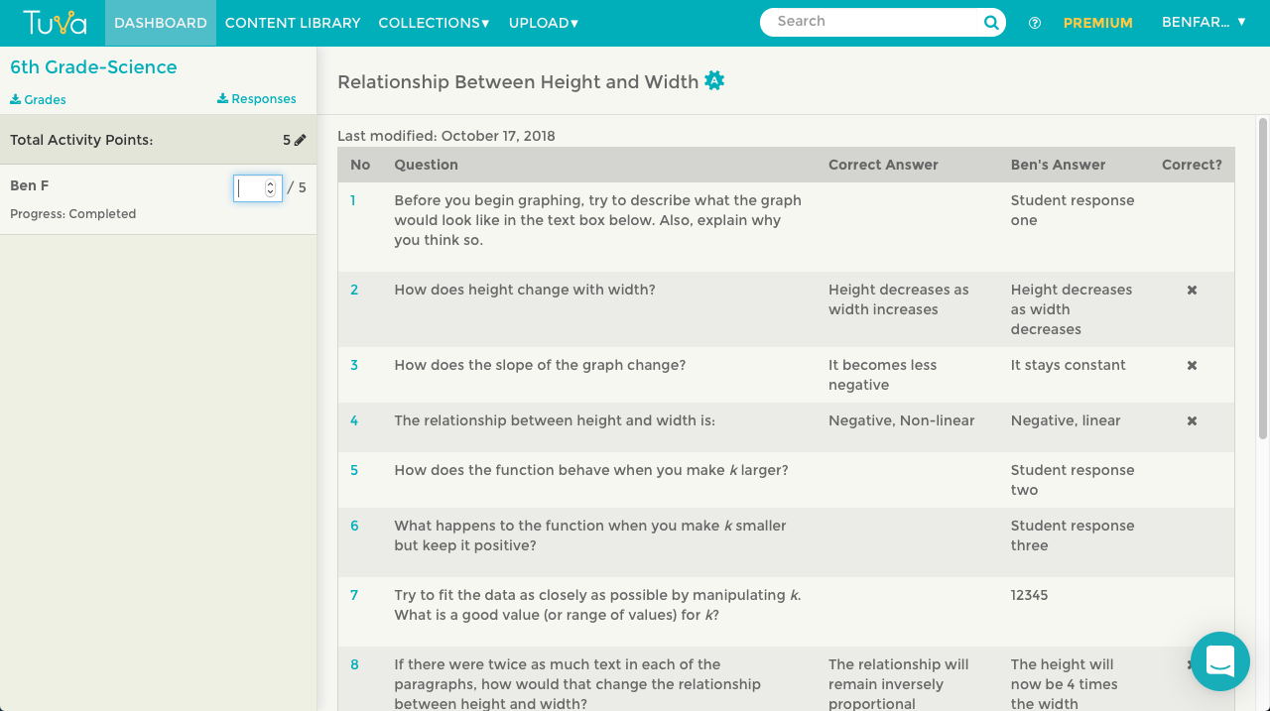Viewport: 1270px width, 711px height.
Task: Click the 'No' column header
Action: 360,165
